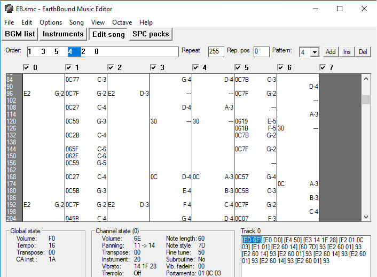Select pattern 4 highlighted in Order list
This screenshot has width=377, height=277.
(74, 51)
